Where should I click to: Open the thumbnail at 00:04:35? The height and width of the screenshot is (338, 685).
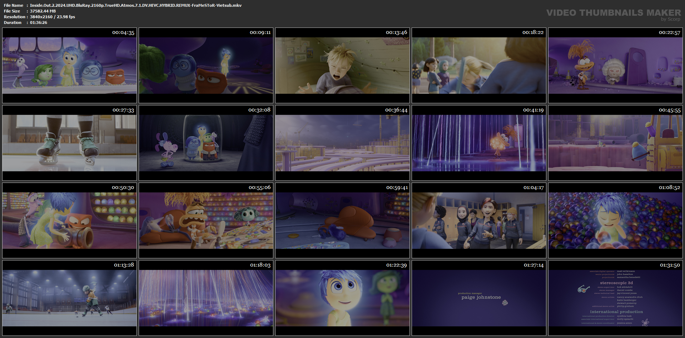point(69,65)
